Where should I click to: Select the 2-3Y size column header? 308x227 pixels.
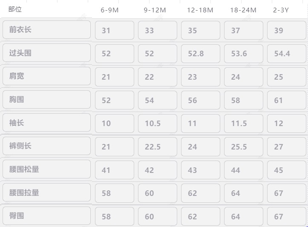(280, 10)
